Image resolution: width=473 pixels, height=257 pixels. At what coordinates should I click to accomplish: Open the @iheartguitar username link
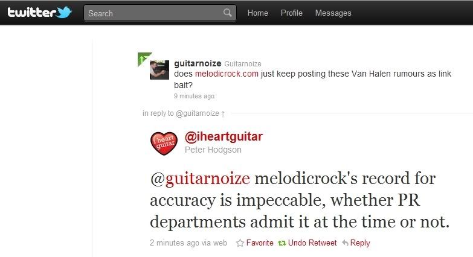[224, 137]
